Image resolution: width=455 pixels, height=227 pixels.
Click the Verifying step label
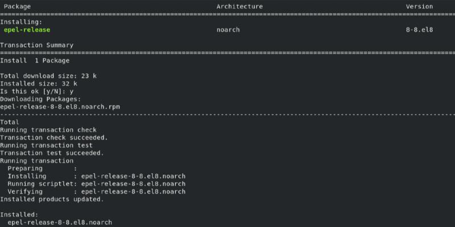(x=25, y=192)
